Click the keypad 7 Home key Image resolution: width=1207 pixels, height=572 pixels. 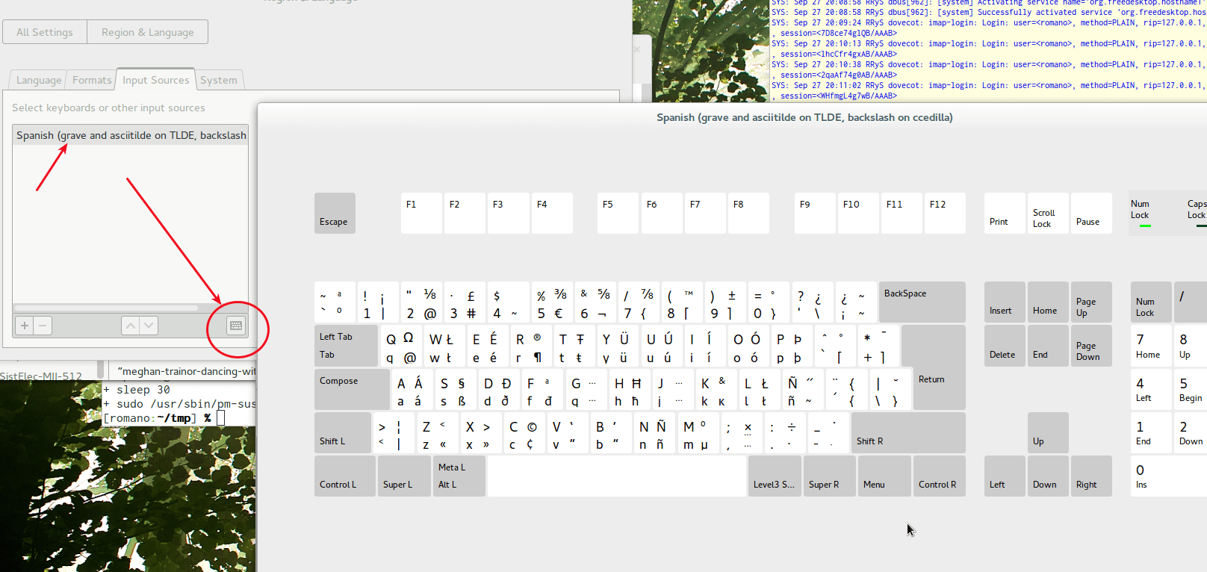point(1151,345)
